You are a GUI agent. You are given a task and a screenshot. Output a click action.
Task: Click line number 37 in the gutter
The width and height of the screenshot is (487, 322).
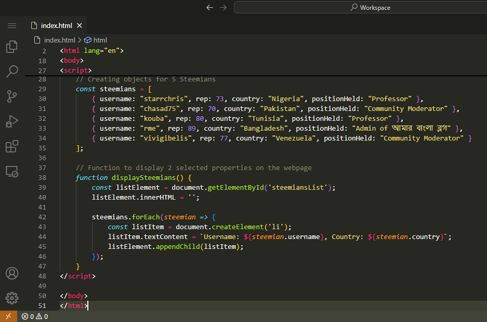pyautogui.click(x=43, y=168)
